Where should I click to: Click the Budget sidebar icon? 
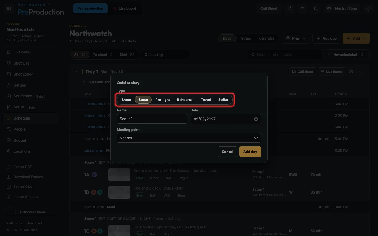click(x=9, y=140)
